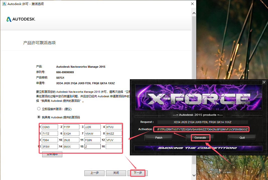Image resolution: width=268 pixels, height=180 pixels.
Task: Go back with the 上一步 button
Action: [94, 173]
